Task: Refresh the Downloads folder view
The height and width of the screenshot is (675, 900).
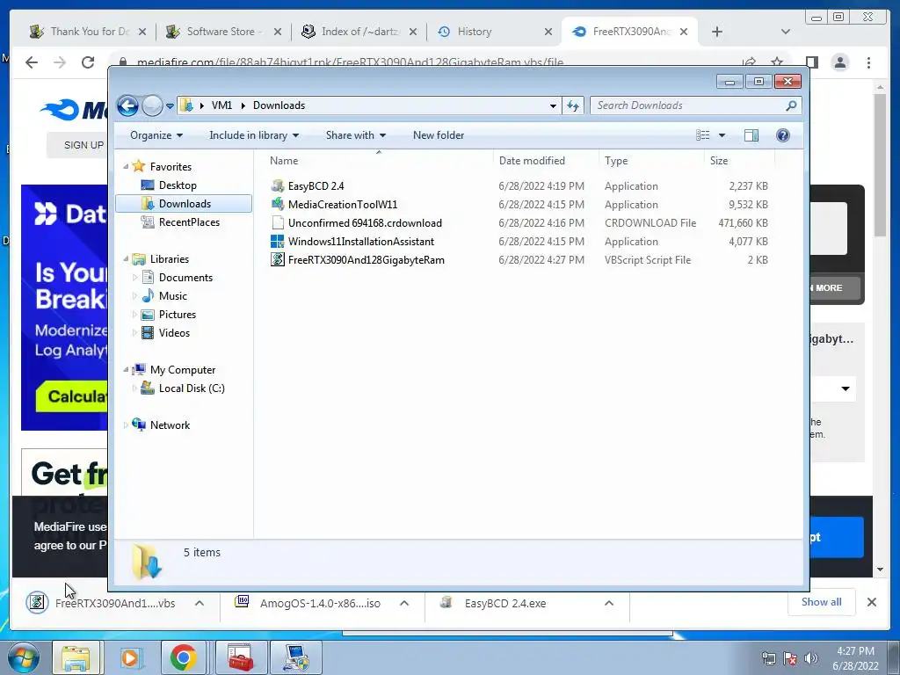Action: click(573, 105)
